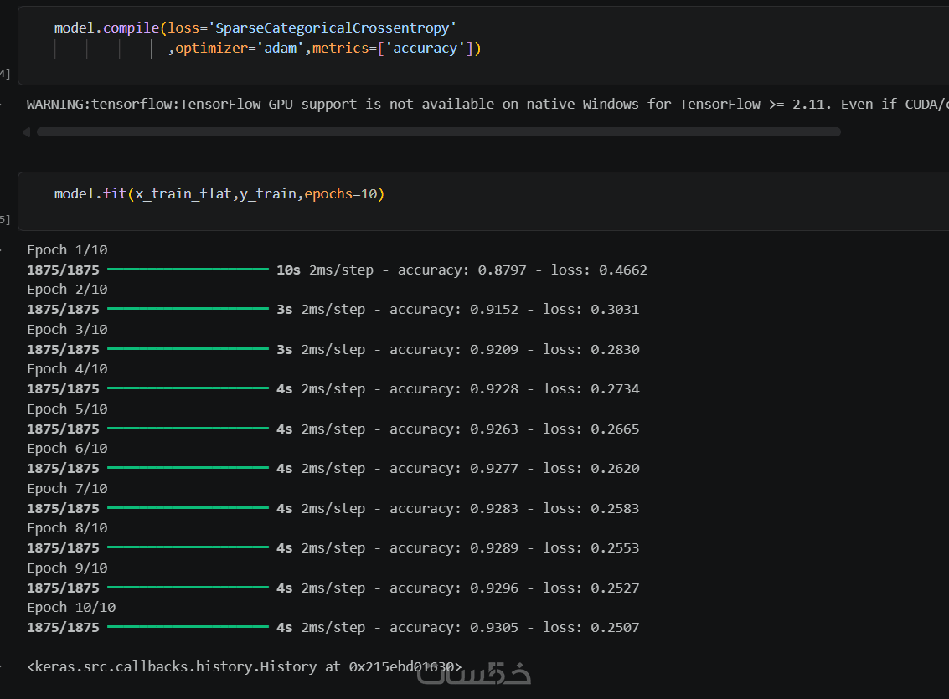The height and width of the screenshot is (699, 949).
Task: Click the left arrow of the warning output scrollbar
Action: point(26,131)
